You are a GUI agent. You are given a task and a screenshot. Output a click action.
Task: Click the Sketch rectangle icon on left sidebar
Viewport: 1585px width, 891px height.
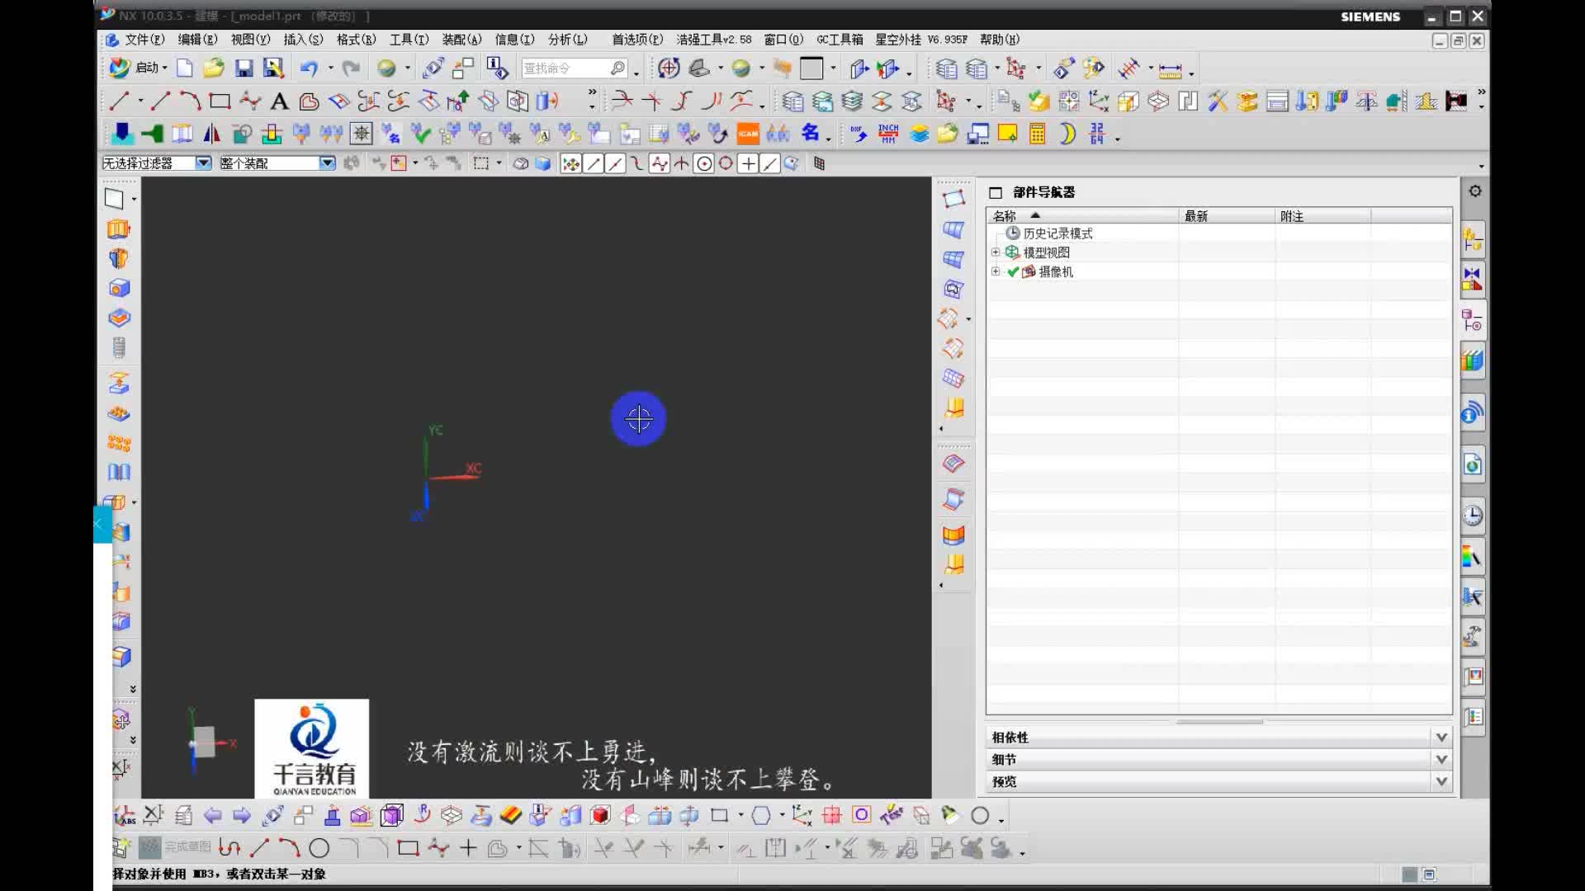click(115, 199)
